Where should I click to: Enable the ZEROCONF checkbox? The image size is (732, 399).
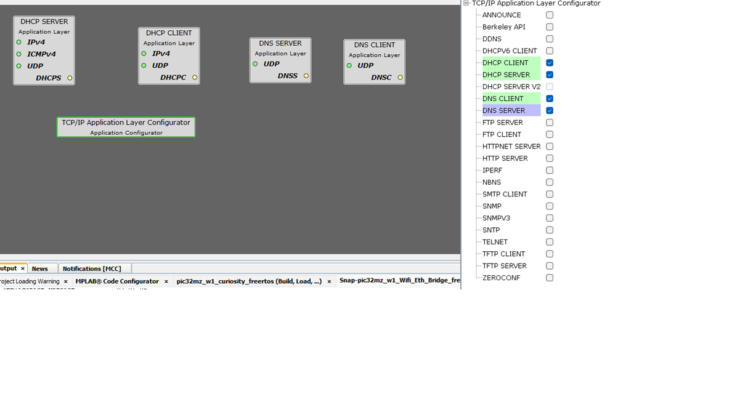pyautogui.click(x=550, y=278)
